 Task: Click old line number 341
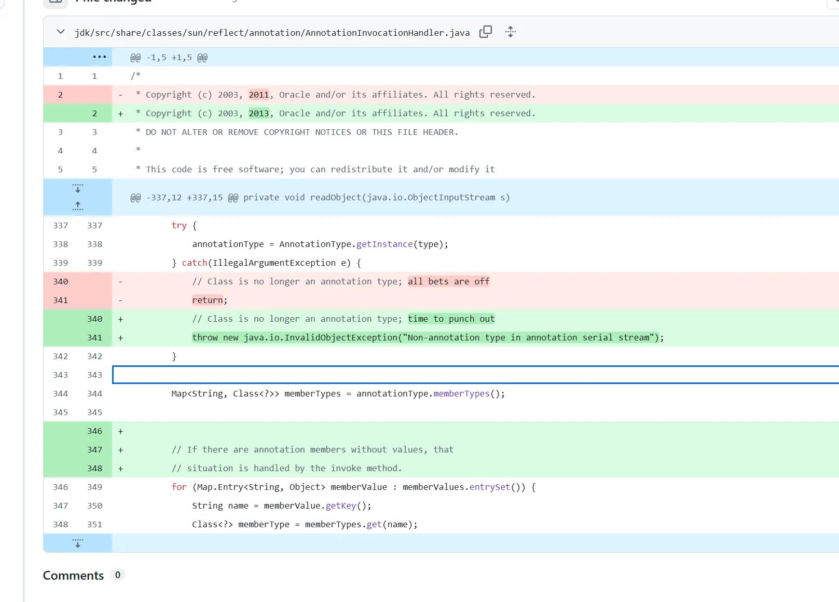[x=61, y=300]
